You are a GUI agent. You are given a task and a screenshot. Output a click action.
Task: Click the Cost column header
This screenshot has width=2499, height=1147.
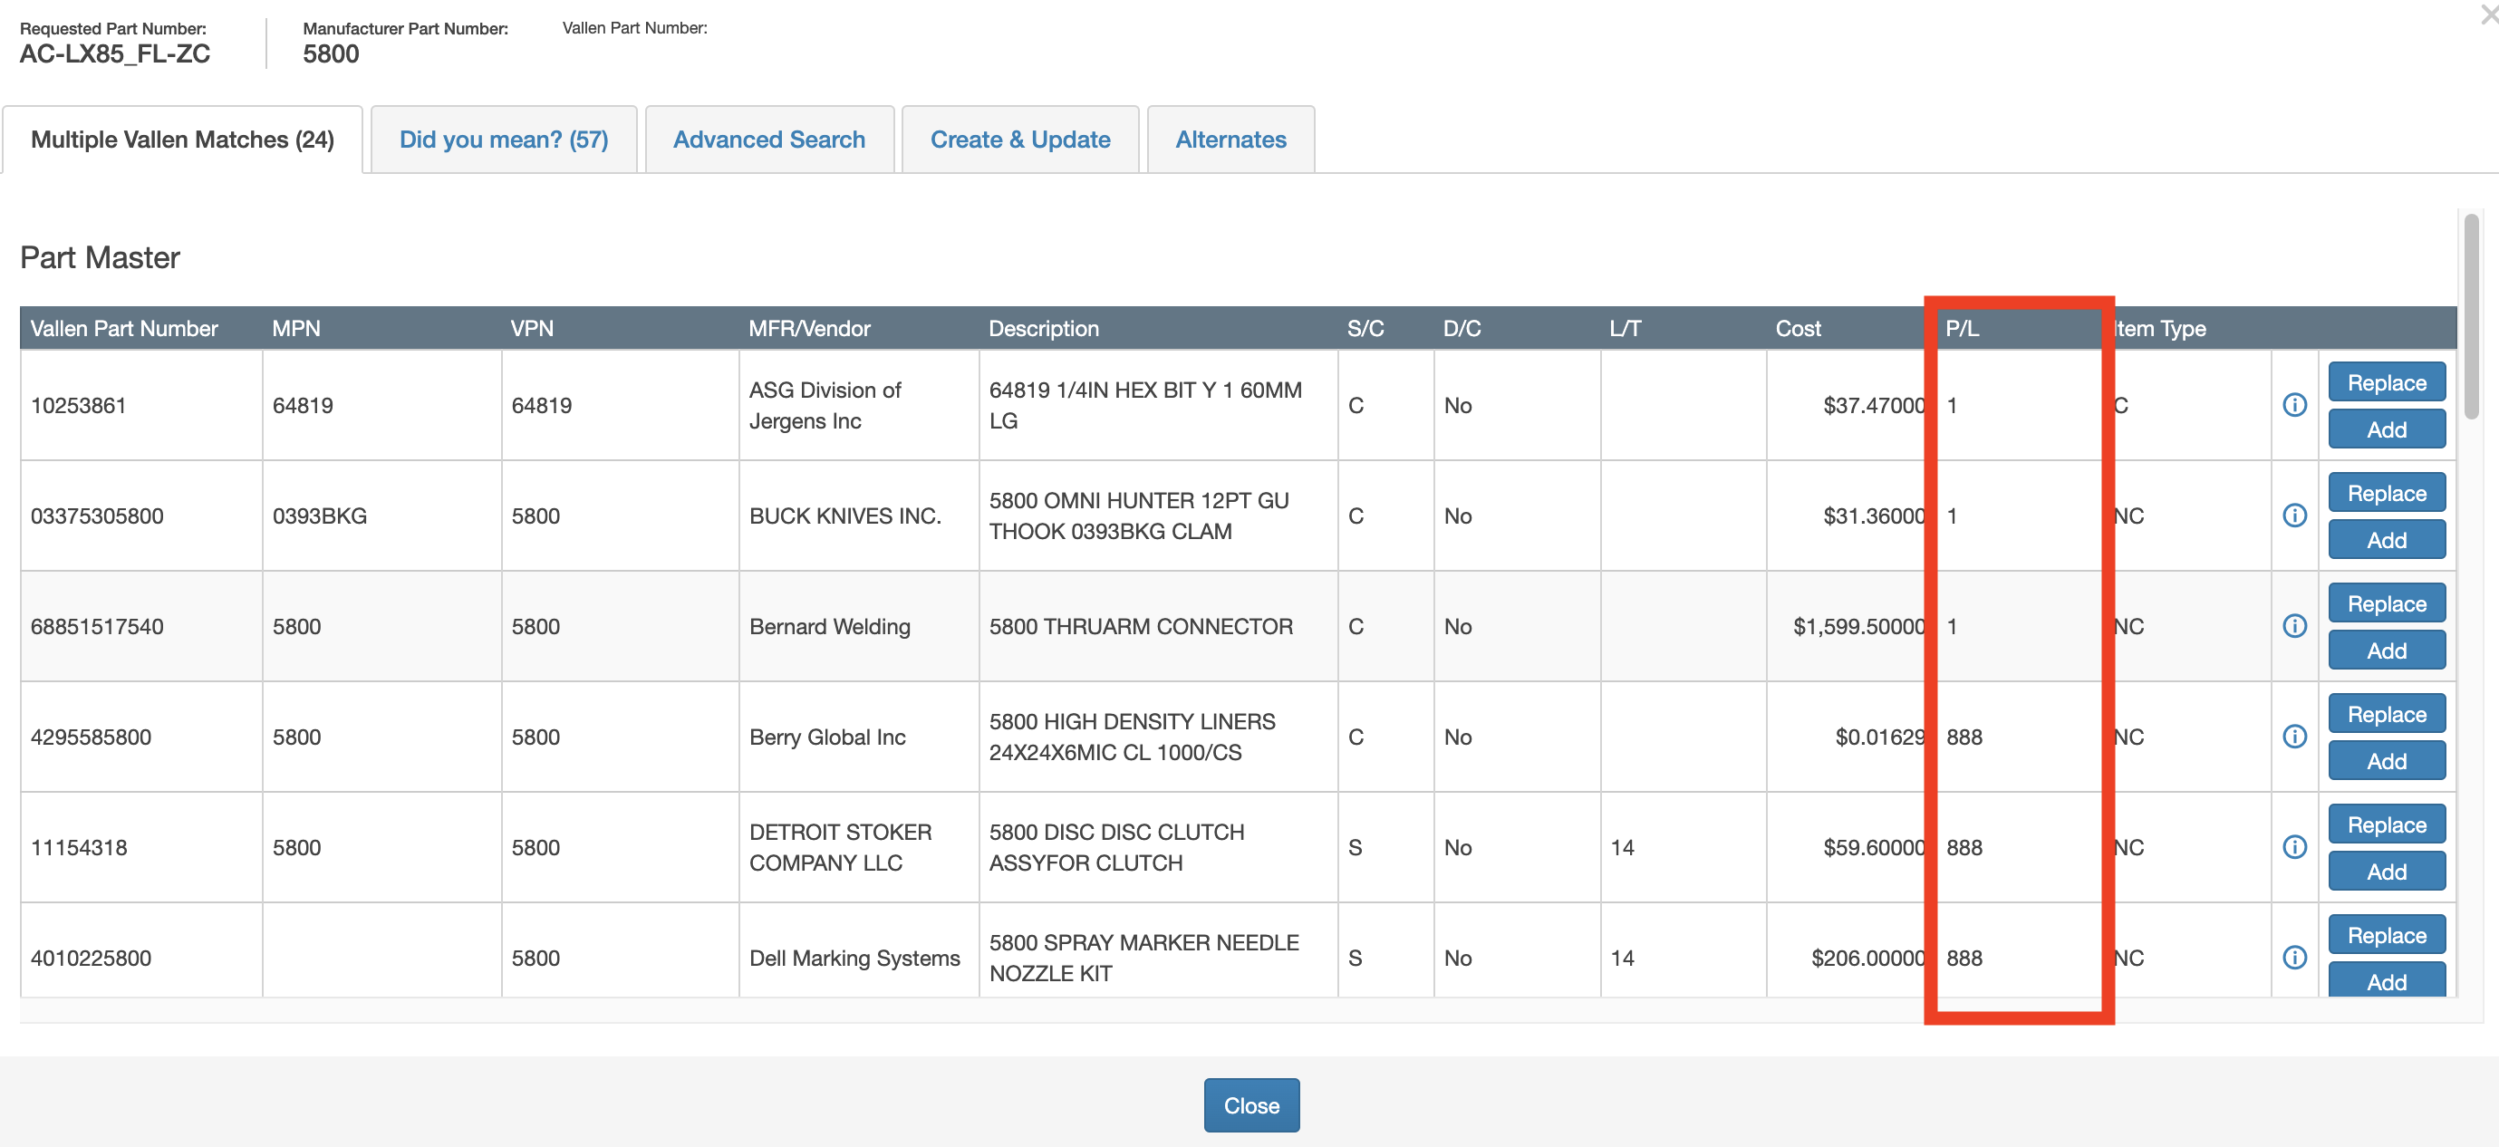tap(1797, 329)
